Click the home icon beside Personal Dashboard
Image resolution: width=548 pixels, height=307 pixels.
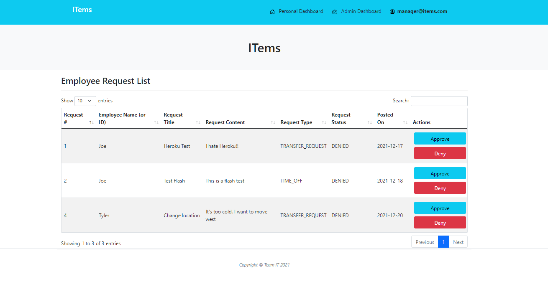(272, 12)
